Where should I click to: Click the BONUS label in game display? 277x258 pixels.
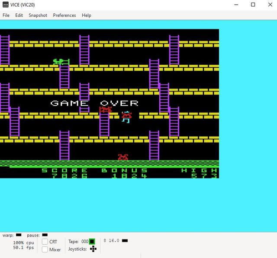point(124,170)
